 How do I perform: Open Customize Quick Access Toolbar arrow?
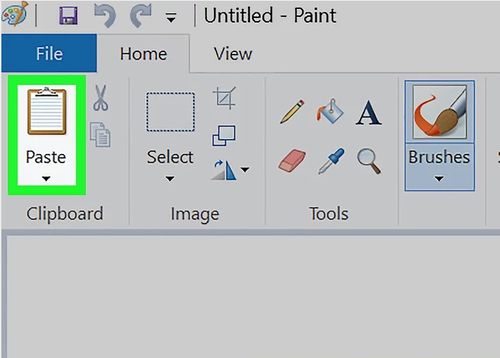coord(171,18)
